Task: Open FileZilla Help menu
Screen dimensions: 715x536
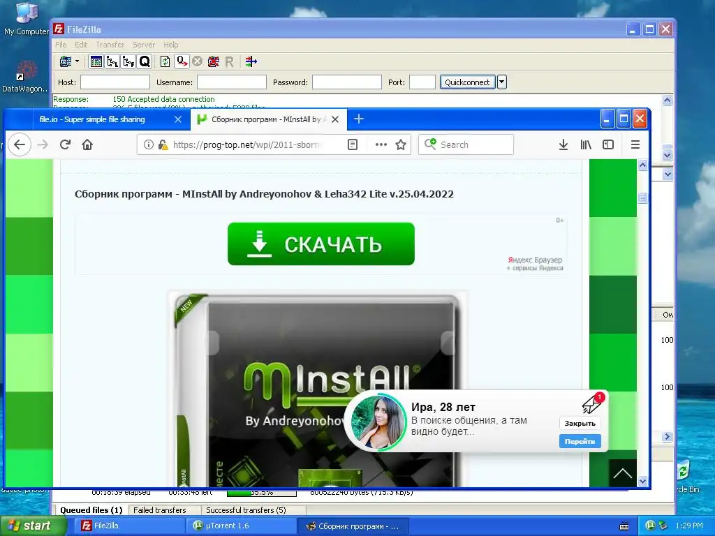Action: pos(171,45)
